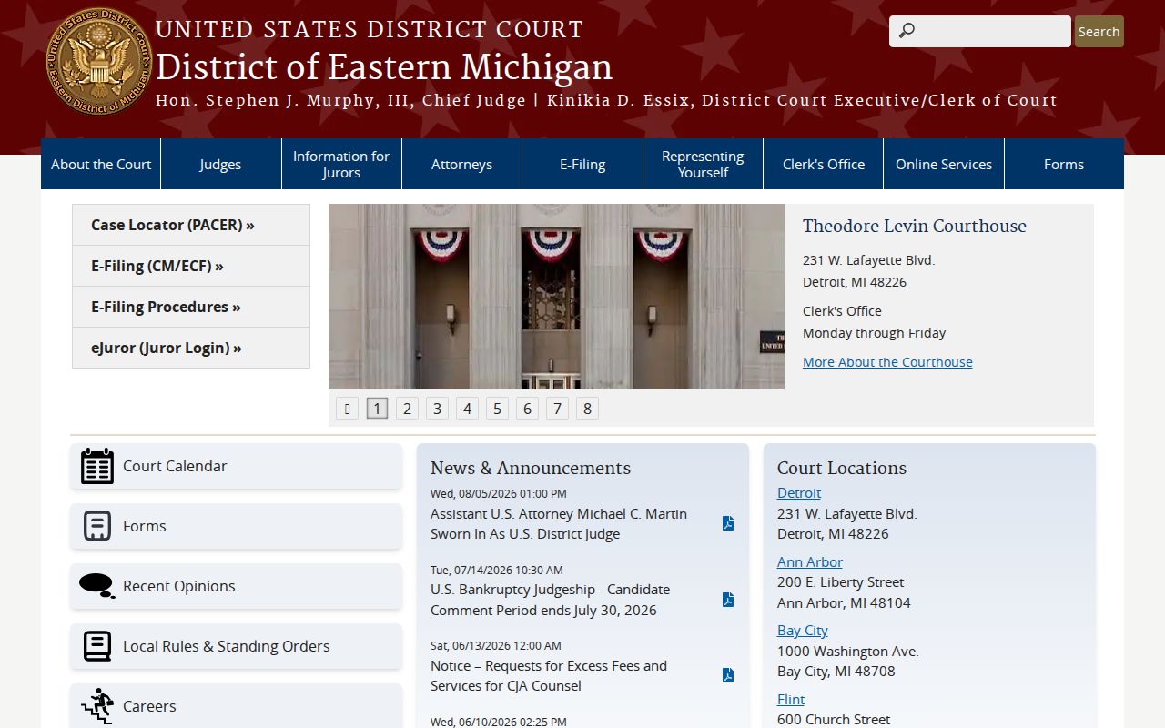Open PDF icon for Bankruptcy Judgeship notice

[x=728, y=600]
